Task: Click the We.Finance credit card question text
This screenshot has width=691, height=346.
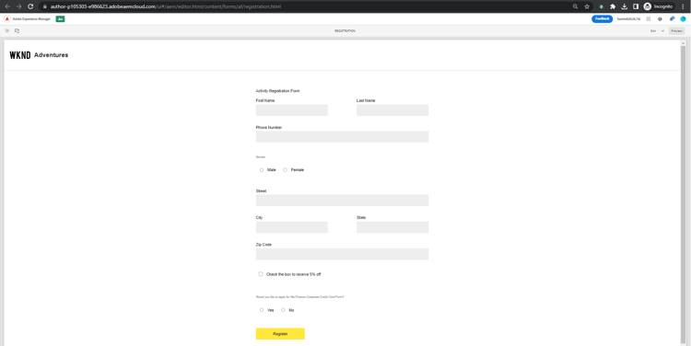Action: [x=299, y=297]
